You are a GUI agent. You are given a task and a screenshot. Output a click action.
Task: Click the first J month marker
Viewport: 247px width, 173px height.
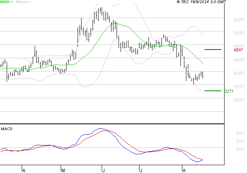click(103, 170)
